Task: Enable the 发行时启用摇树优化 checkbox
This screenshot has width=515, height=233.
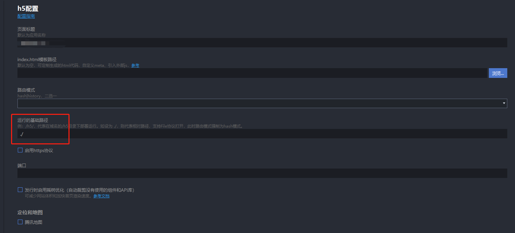Action: [20, 190]
